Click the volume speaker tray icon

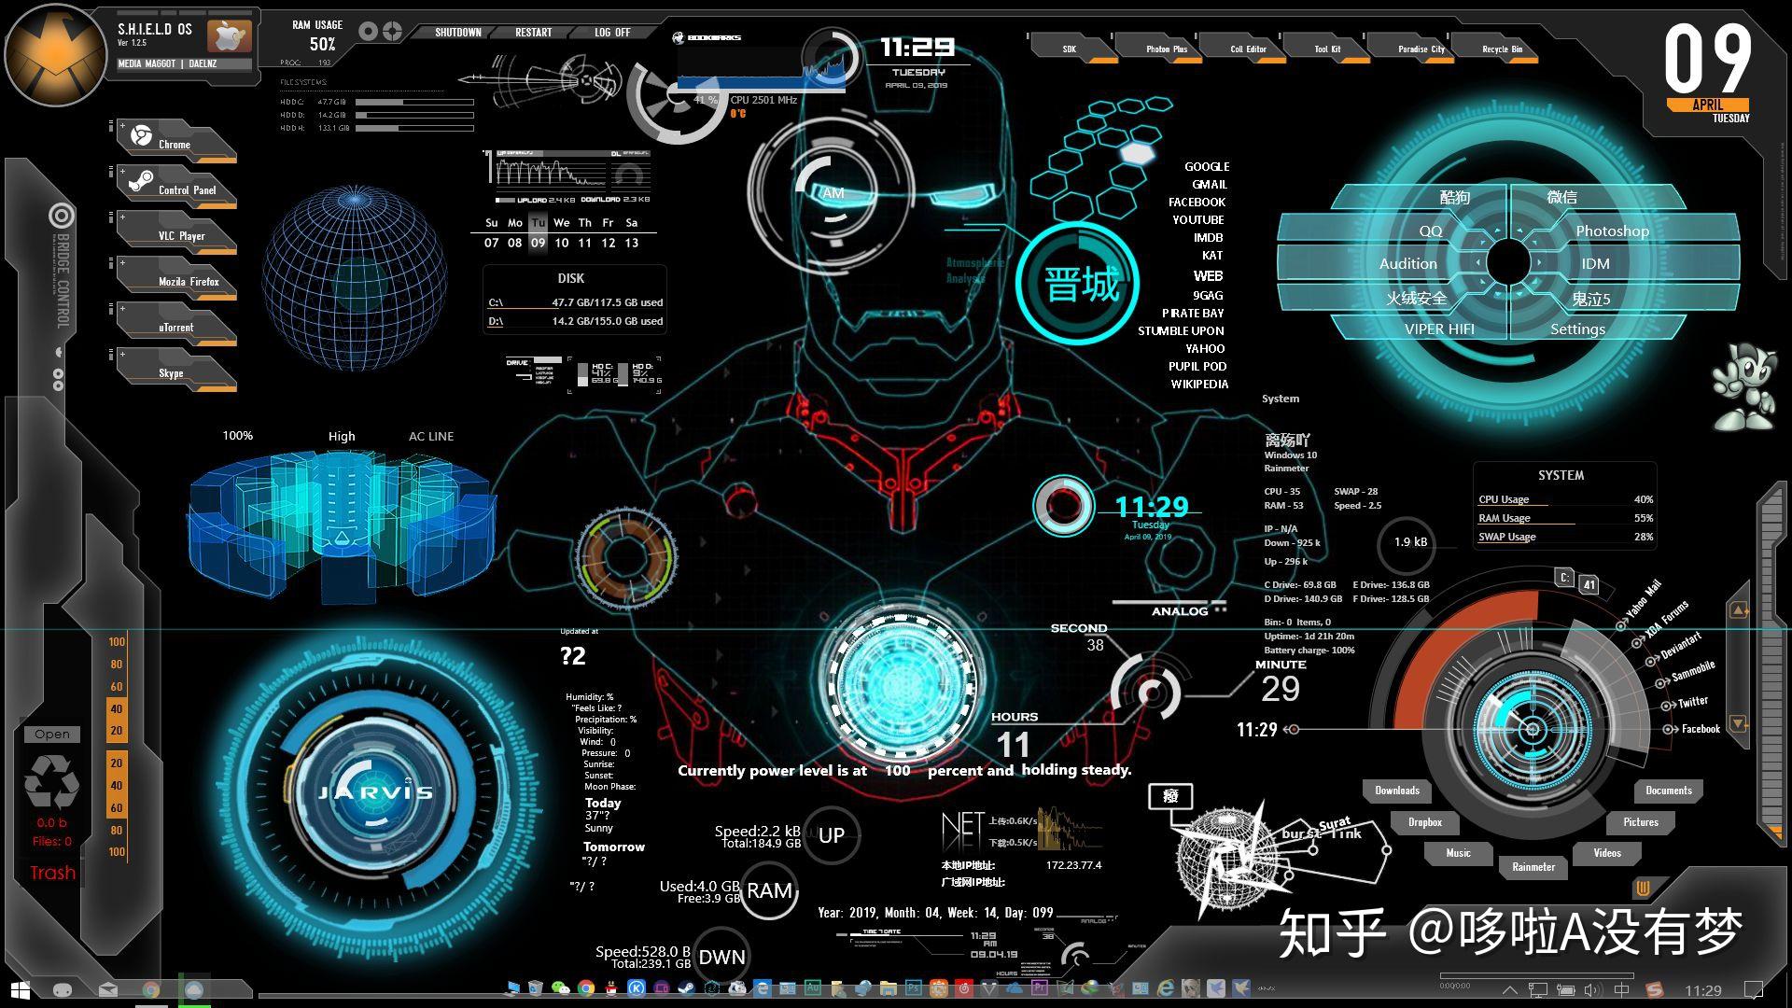click(x=1592, y=990)
